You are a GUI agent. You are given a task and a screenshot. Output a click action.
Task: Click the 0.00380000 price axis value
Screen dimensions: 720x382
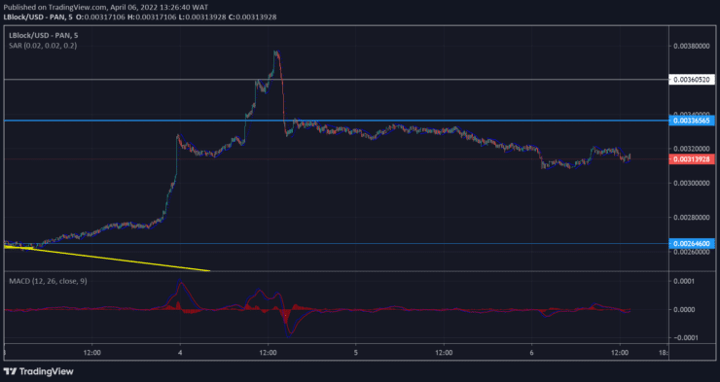(692, 46)
